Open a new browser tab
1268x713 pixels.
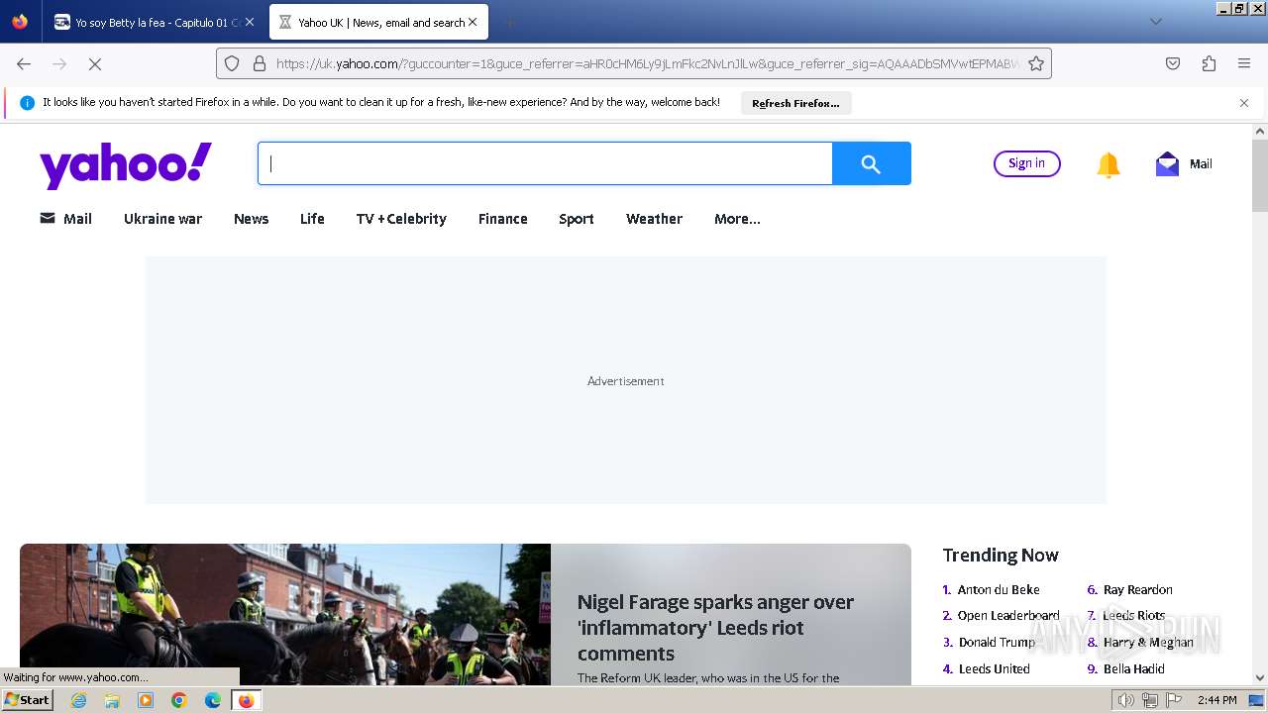509,22
